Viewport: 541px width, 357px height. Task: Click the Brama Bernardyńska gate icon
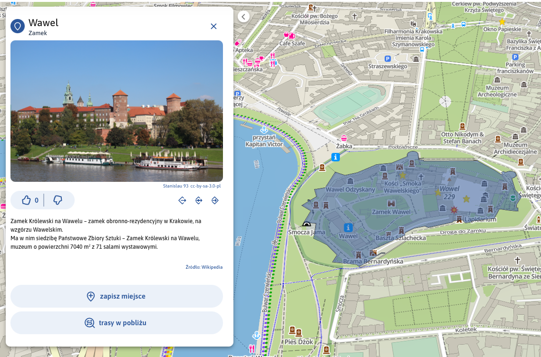point(373,254)
